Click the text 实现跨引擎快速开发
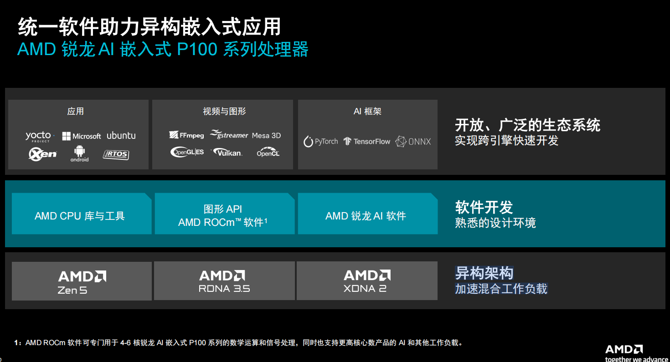The image size is (670, 362). (507, 141)
